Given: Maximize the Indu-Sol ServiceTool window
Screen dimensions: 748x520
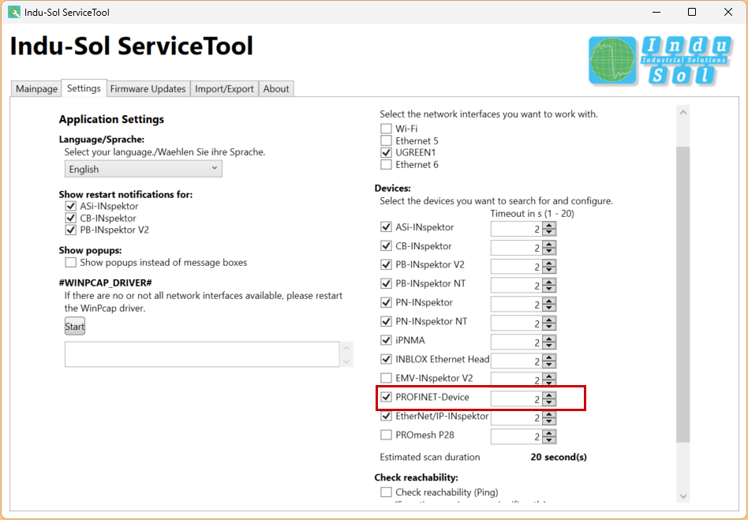Looking at the screenshot, I should tap(692, 12).
